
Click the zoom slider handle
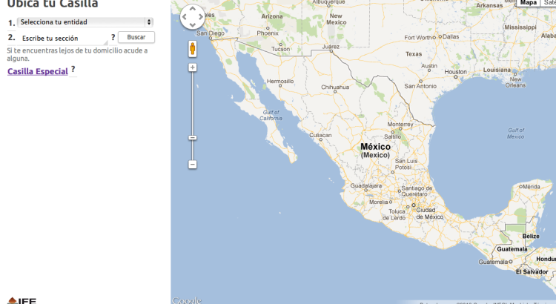pos(193,138)
